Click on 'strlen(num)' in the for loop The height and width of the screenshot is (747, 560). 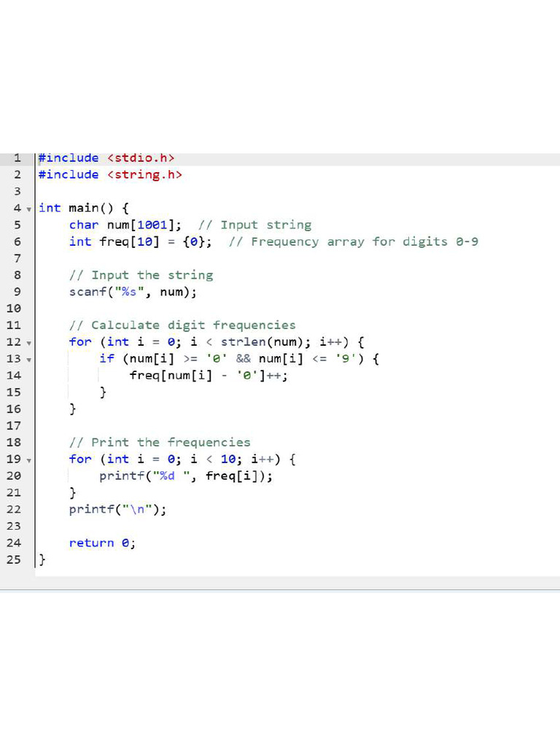(x=262, y=342)
